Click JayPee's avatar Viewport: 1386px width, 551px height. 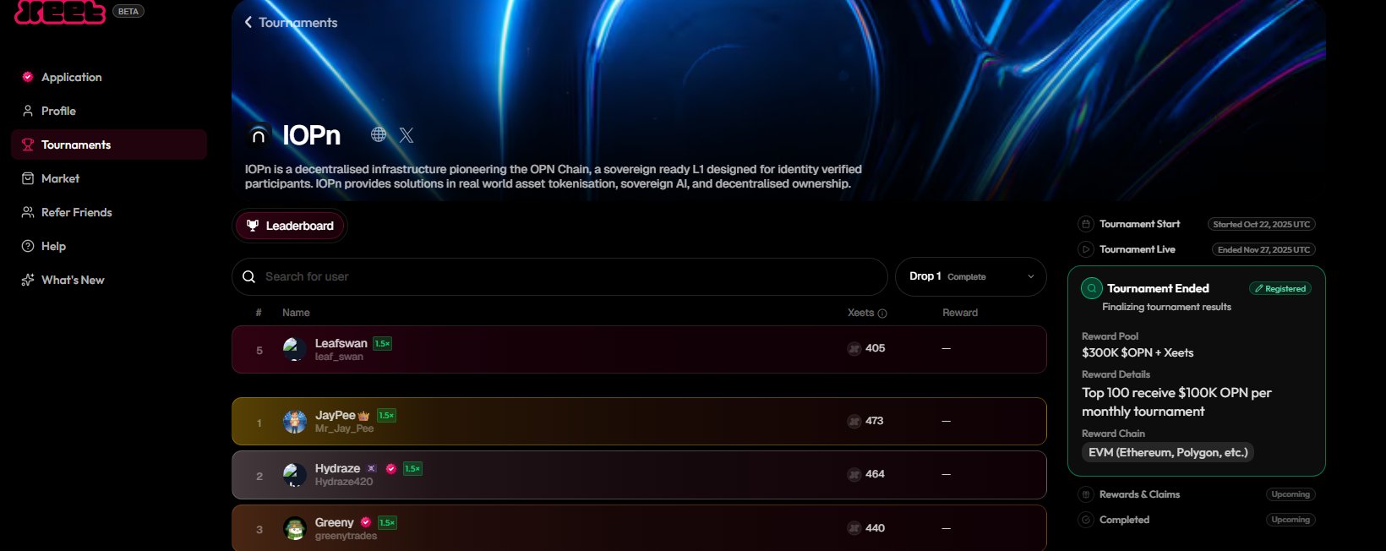(x=294, y=421)
